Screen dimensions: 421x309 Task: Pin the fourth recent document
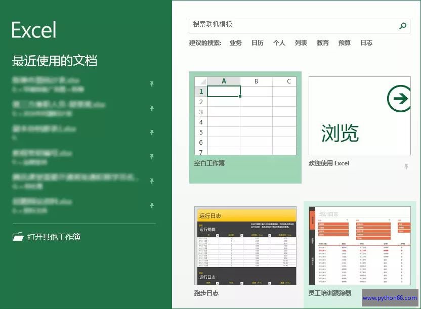(152, 156)
